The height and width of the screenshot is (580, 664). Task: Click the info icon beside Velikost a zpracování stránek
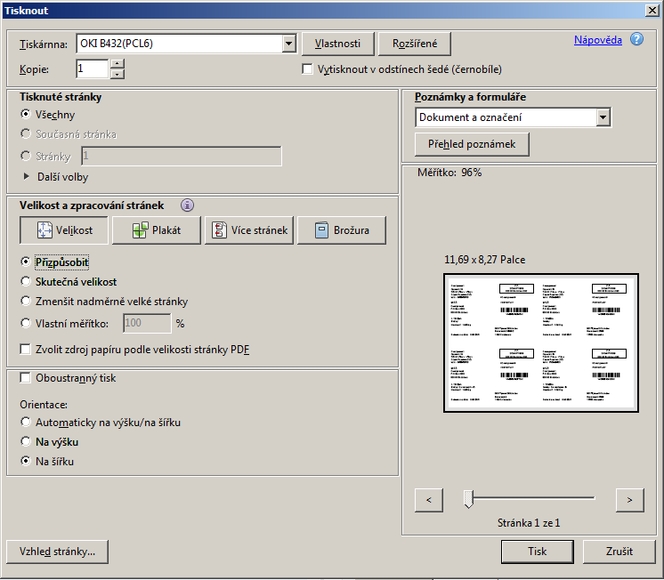pos(187,205)
